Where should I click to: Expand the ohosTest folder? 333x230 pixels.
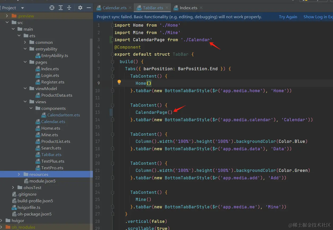(x=13, y=187)
